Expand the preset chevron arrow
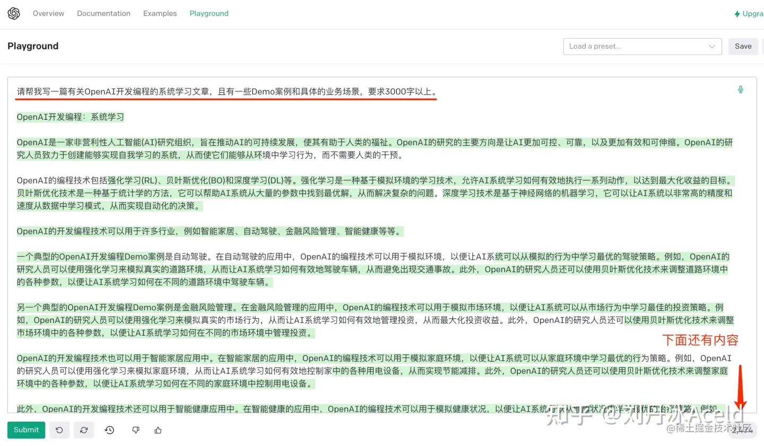 (712, 46)
